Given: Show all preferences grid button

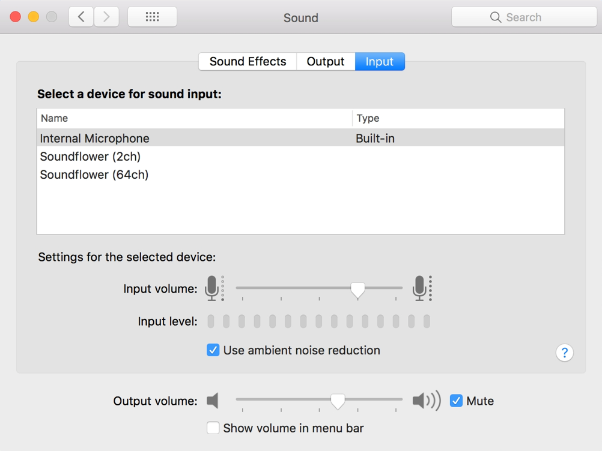Looking at the screenshot, I should 152,17.
